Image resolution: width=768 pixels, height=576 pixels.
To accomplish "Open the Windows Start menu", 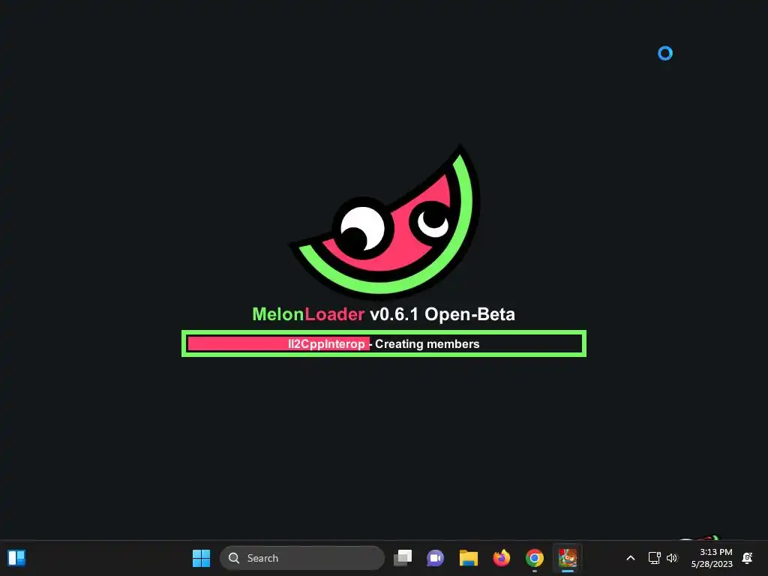I will (201, 558).
